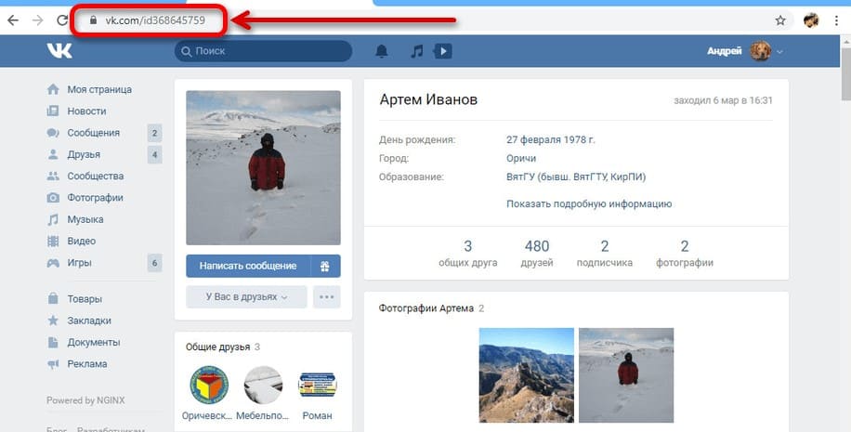Open notifications bell icon
Screen dimensions: 851x432
(382, 51)
